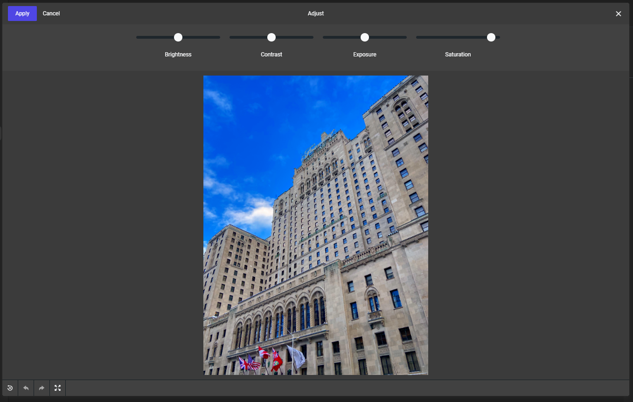
Task: Click the Brightness slider handle
Action: (x=178, y=37)
